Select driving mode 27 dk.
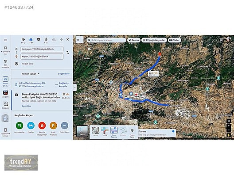234x175 pixels. pyautogui.click(x=31, y=40)
